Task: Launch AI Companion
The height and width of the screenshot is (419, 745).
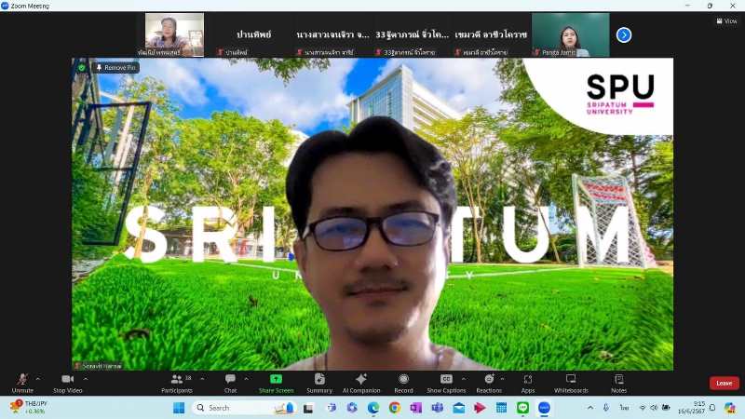Action: coord(361,383)
